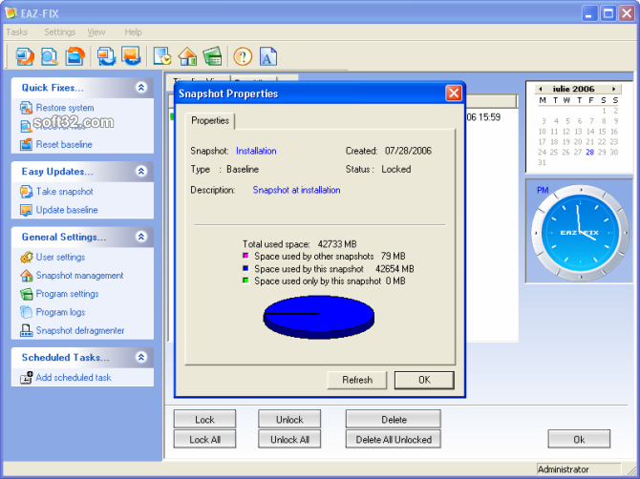640x479 pixels.
Task: Click OK in Snapshot Properties dialog
Action: pyautogui.click(x=424, y=380)
